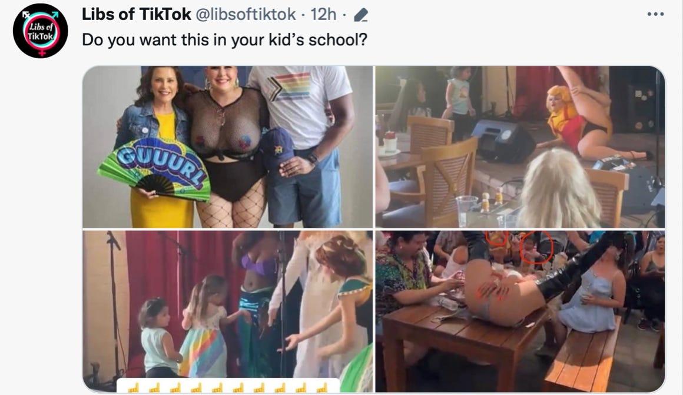Click the "Libs of TikTok" display name

click(137, 14)
